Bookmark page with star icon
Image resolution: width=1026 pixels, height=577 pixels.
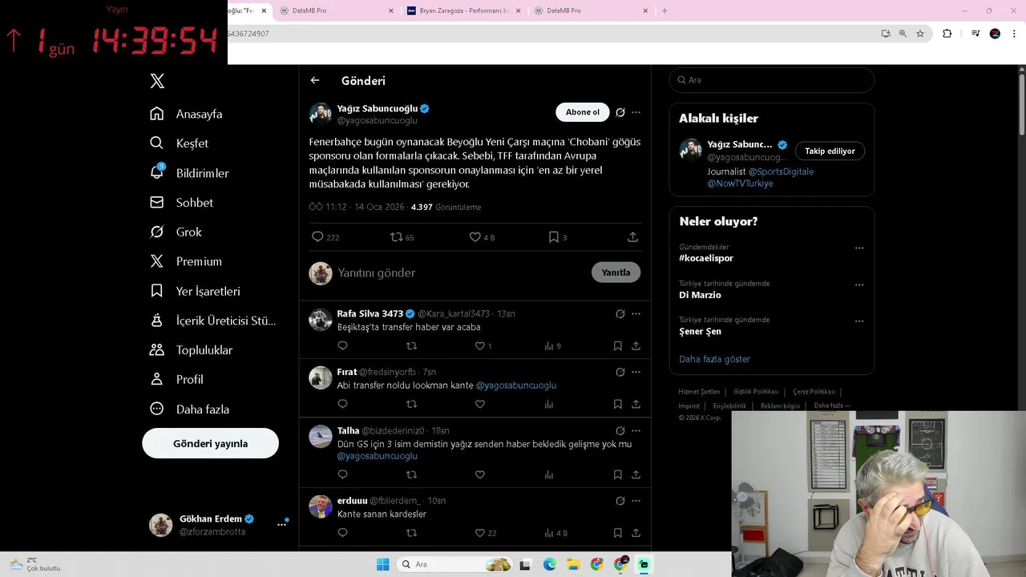(920, 34)
